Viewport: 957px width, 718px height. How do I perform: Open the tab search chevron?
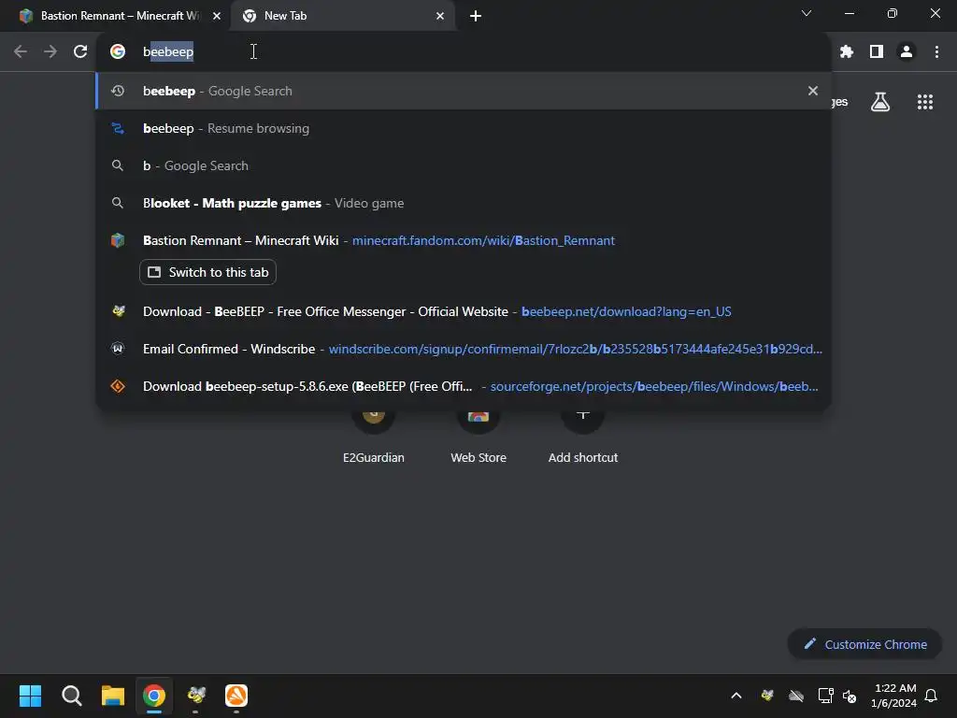(807, 13)
